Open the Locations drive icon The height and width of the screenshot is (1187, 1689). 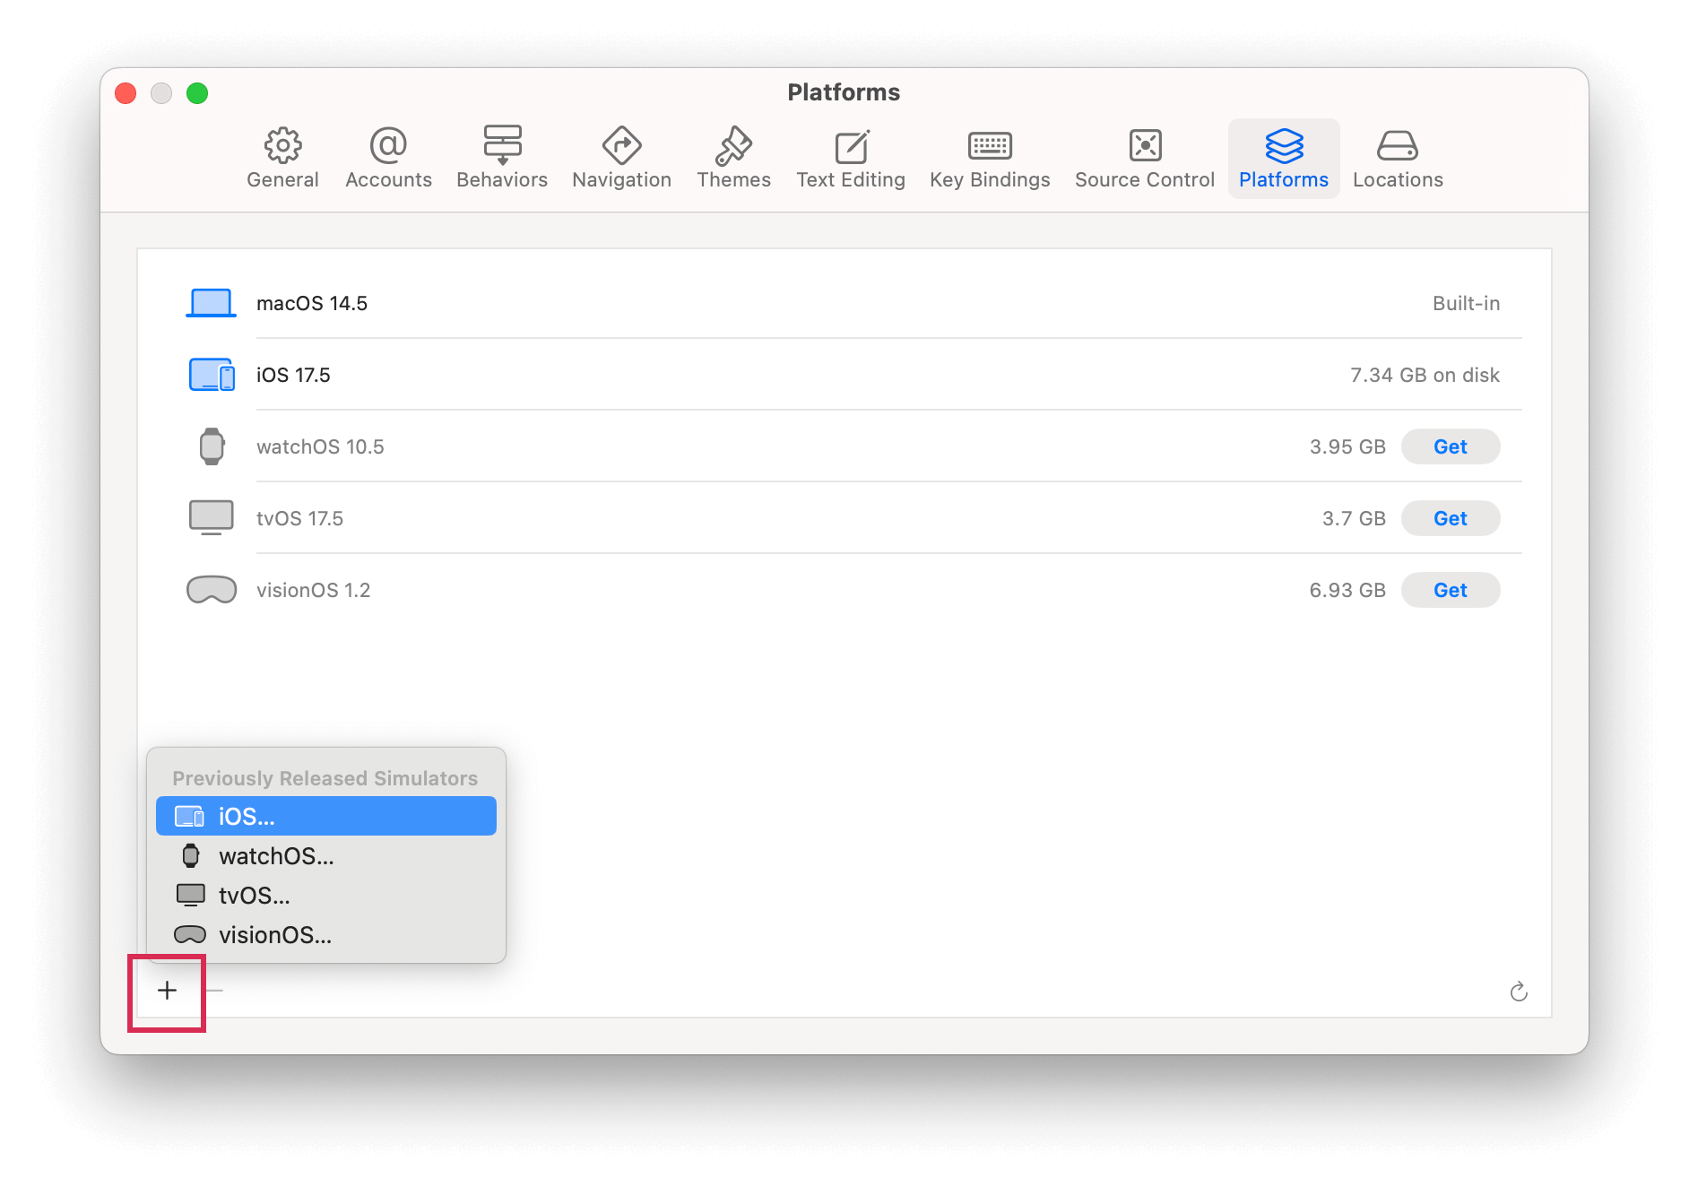tap(1398, 145)
